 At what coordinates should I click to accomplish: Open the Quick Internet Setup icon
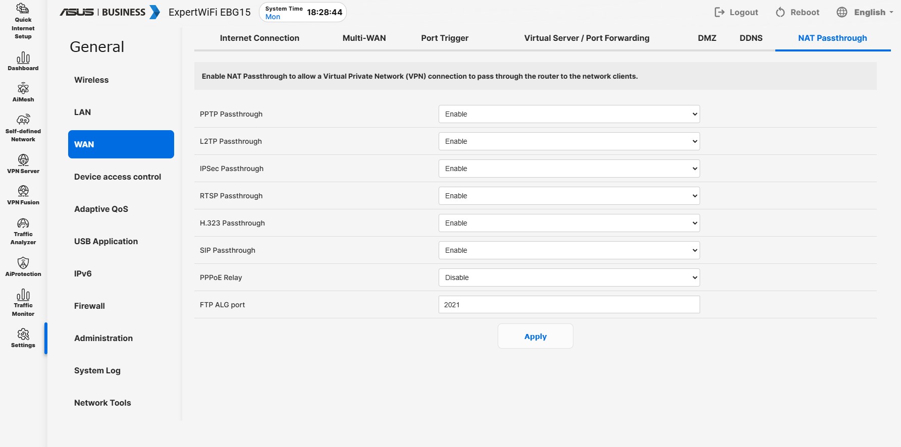click(x=23, y=9)
